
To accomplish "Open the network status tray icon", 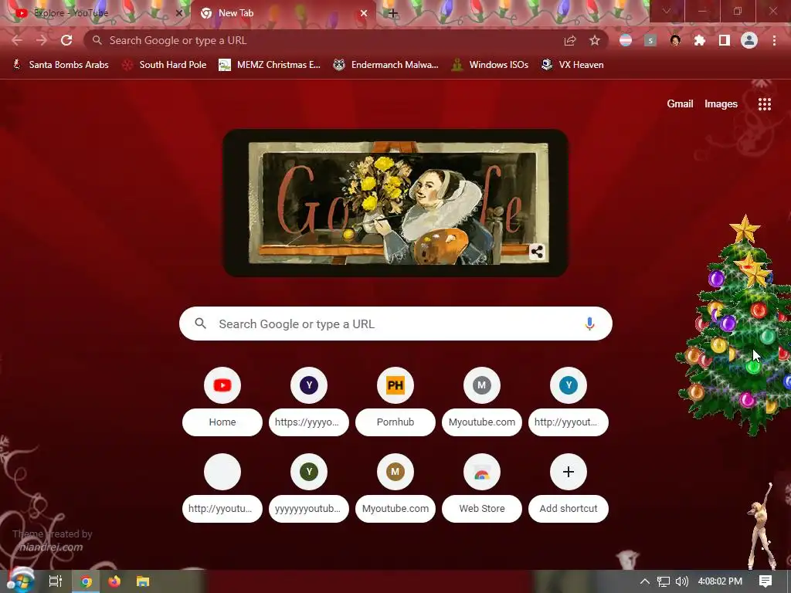I will [664, 581].
